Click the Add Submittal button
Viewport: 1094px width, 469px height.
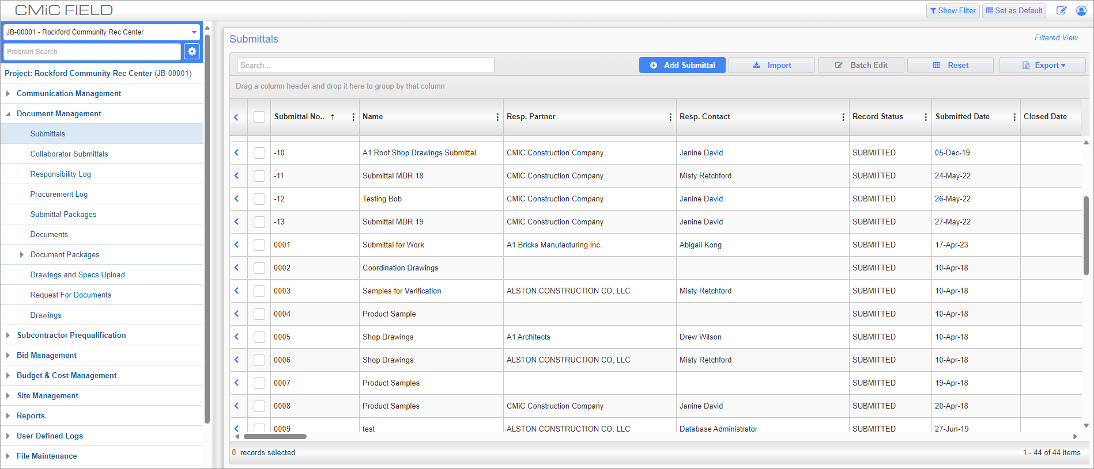(682, 65)
